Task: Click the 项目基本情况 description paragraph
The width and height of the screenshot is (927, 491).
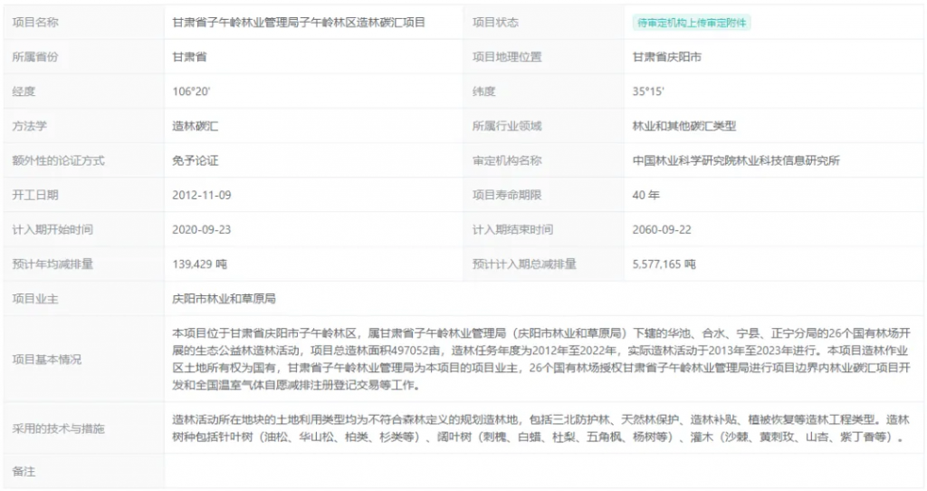Action: click(543, 359)
